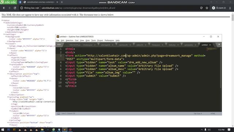
Task: Change the HTML syntax in the Sublime status bar
Action: [x=213, y=114]
